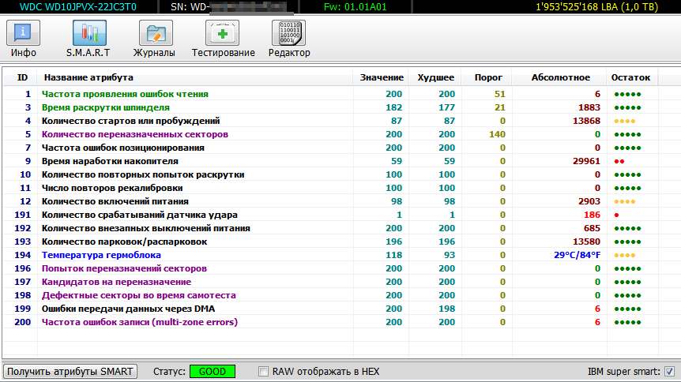Viewport: 681px width, 382px height.
Task: Open the Журналы logs icon
Action: click(156, 33)
